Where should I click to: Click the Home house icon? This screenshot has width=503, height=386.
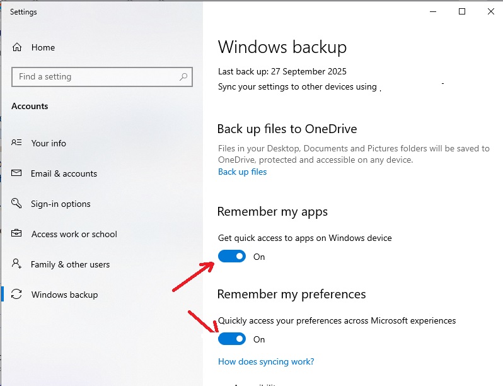point(18,47)
